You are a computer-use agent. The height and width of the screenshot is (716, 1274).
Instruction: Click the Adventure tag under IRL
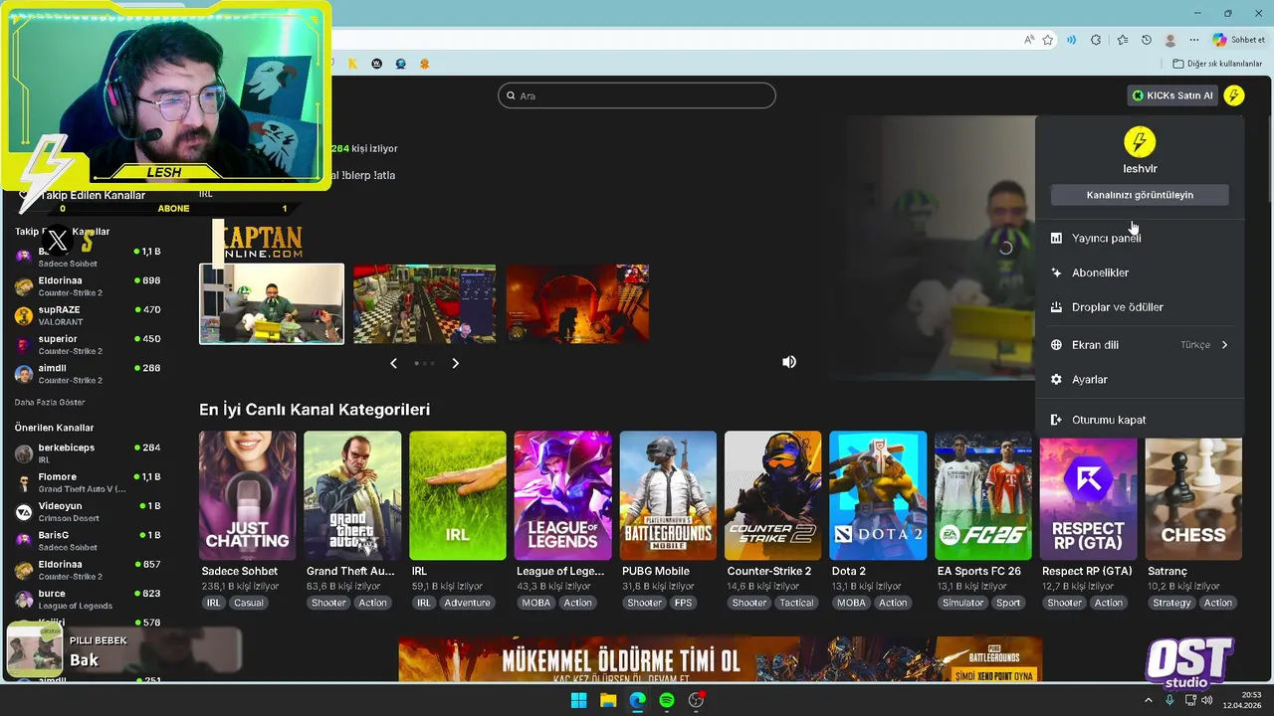coord(467,603)
